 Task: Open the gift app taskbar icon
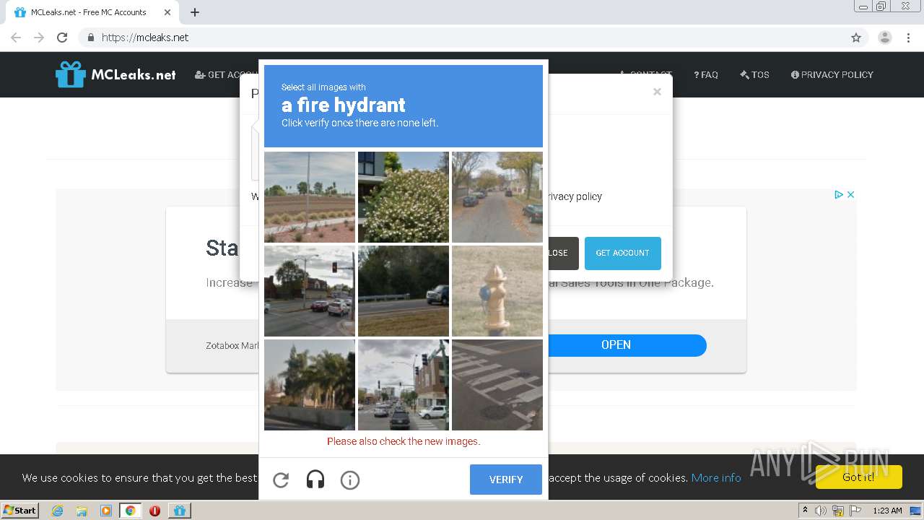tap(180, 511)
